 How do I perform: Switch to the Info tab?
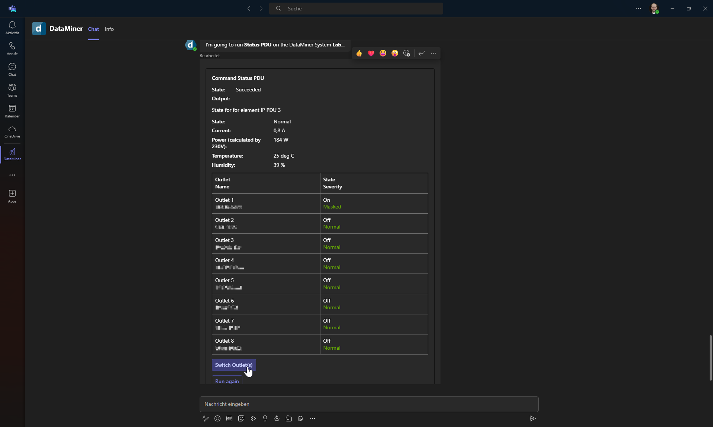click(x=109, y=29)
